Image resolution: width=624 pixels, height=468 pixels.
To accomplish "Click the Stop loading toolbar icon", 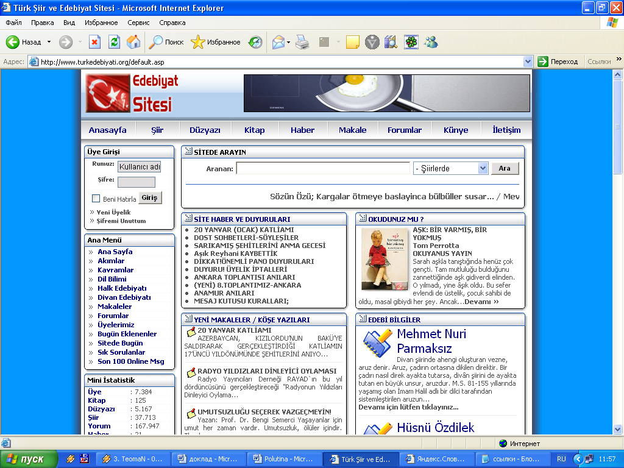I will pyautogui.click(x=94, y=42).
